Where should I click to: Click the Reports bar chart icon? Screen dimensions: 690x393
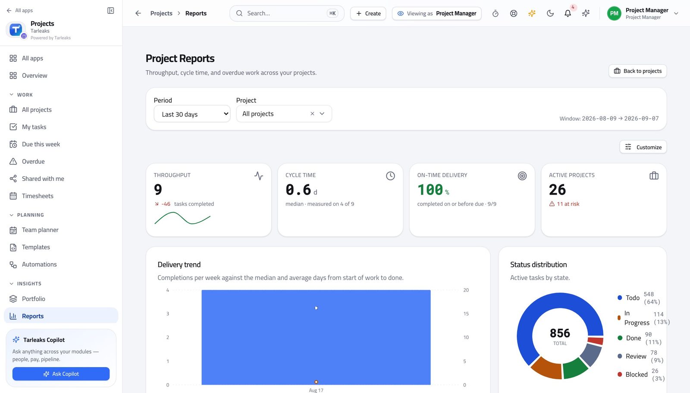click(13, 316)
